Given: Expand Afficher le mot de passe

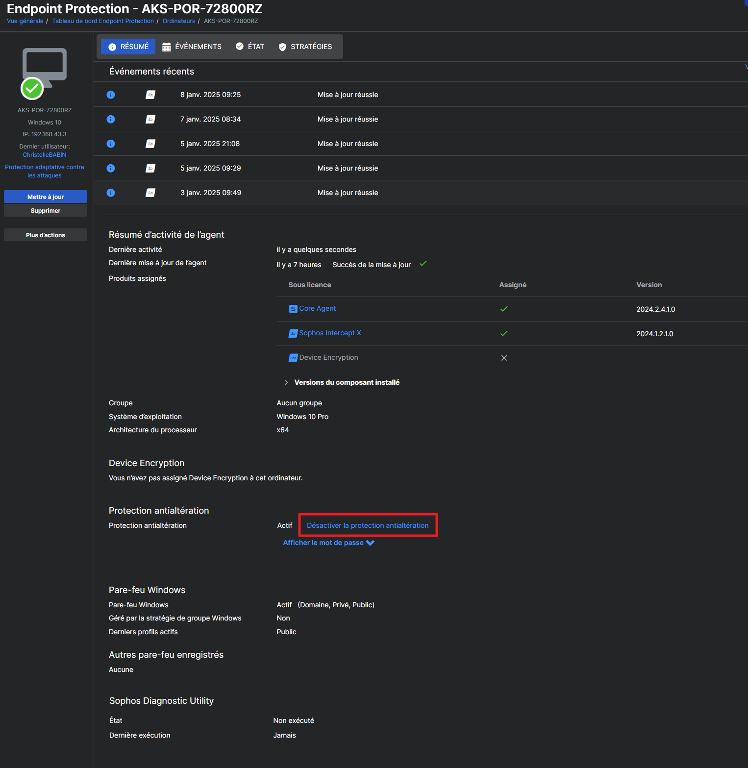Looking at the screenshot, I should [x=328, y=543].
